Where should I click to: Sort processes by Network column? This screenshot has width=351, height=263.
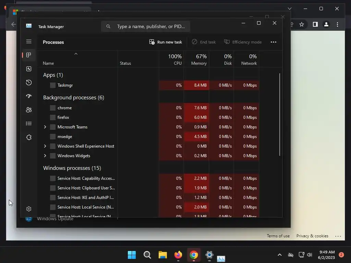coord(247,59)
